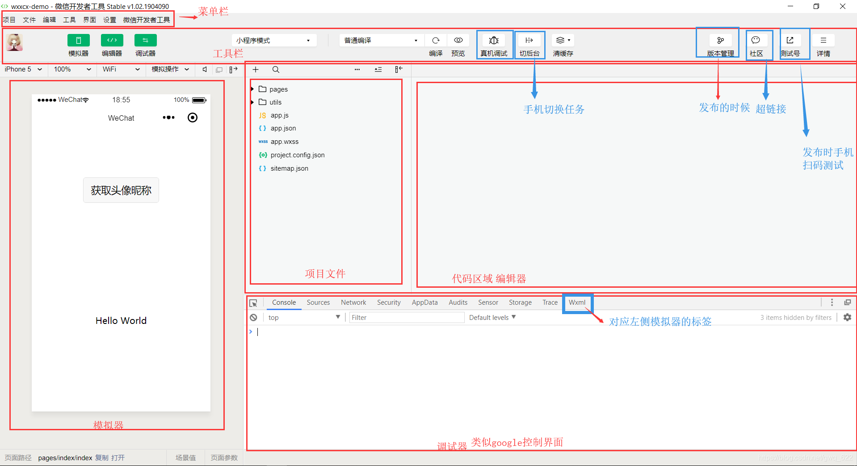Open the 设置 menu

click(x=110, y=20)
